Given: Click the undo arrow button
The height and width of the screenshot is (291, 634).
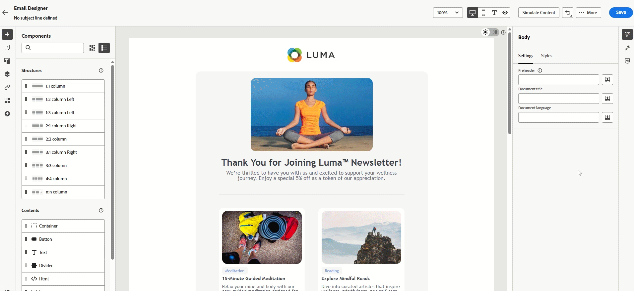Looking at the screenshot, I should (x=568, y=13).
